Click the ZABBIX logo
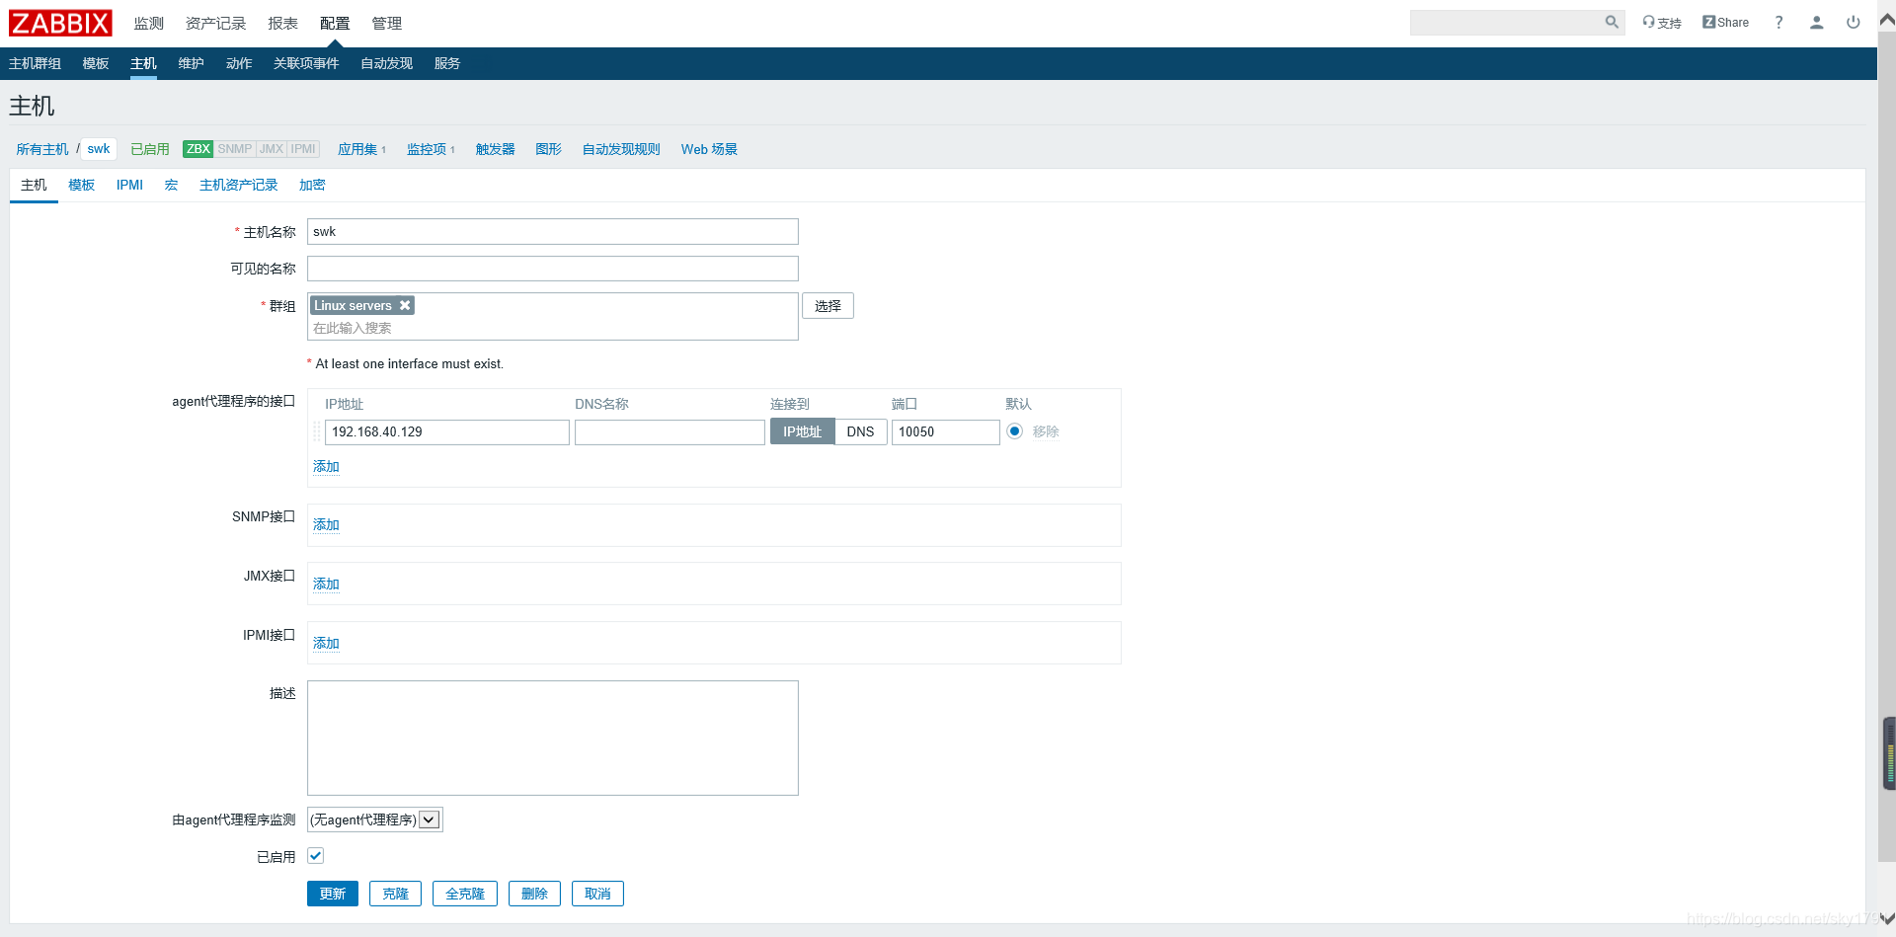The height and width of the screenshot is (937, 1896). click(60, 23)
